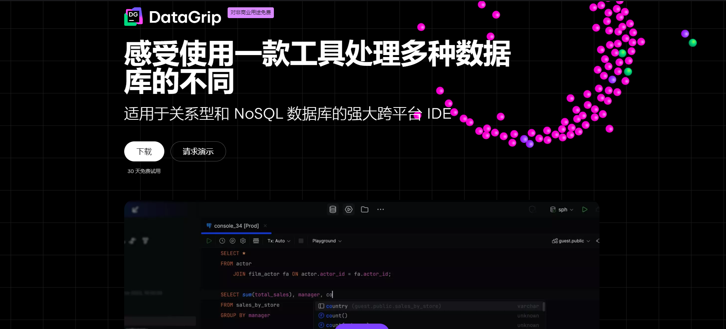Click the 适用于关系型和 NoSQL subtitle text
This screenshot has height=329, width=726.
pyautogui.click(x=287, y=114)
